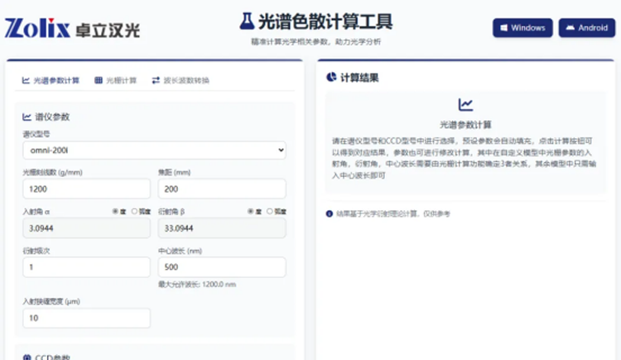Screen dimensions: 621x360
Task: Select degree unit for 入射角 α
Action: pos(115,211)
